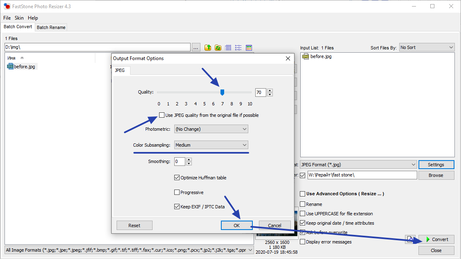Open the Photometric dropdown
Viewport: 461px width, 259px height.
[211, 129]
